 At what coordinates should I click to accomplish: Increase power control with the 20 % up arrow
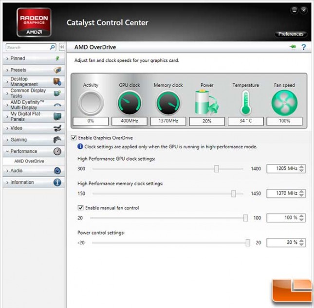pos(301,240)
